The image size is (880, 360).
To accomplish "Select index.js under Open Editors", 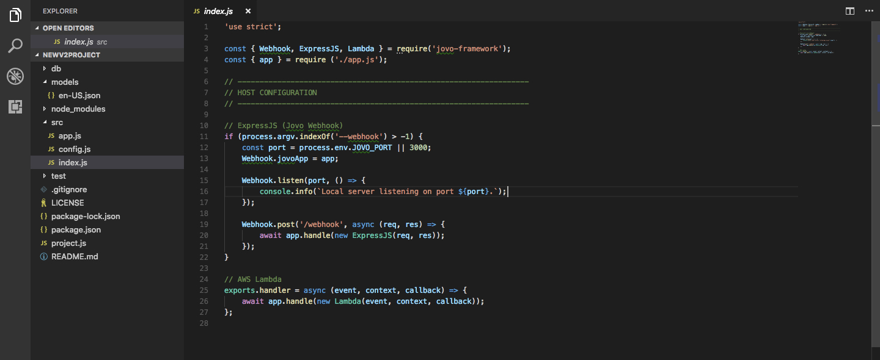I will click(x=79, y=41).
